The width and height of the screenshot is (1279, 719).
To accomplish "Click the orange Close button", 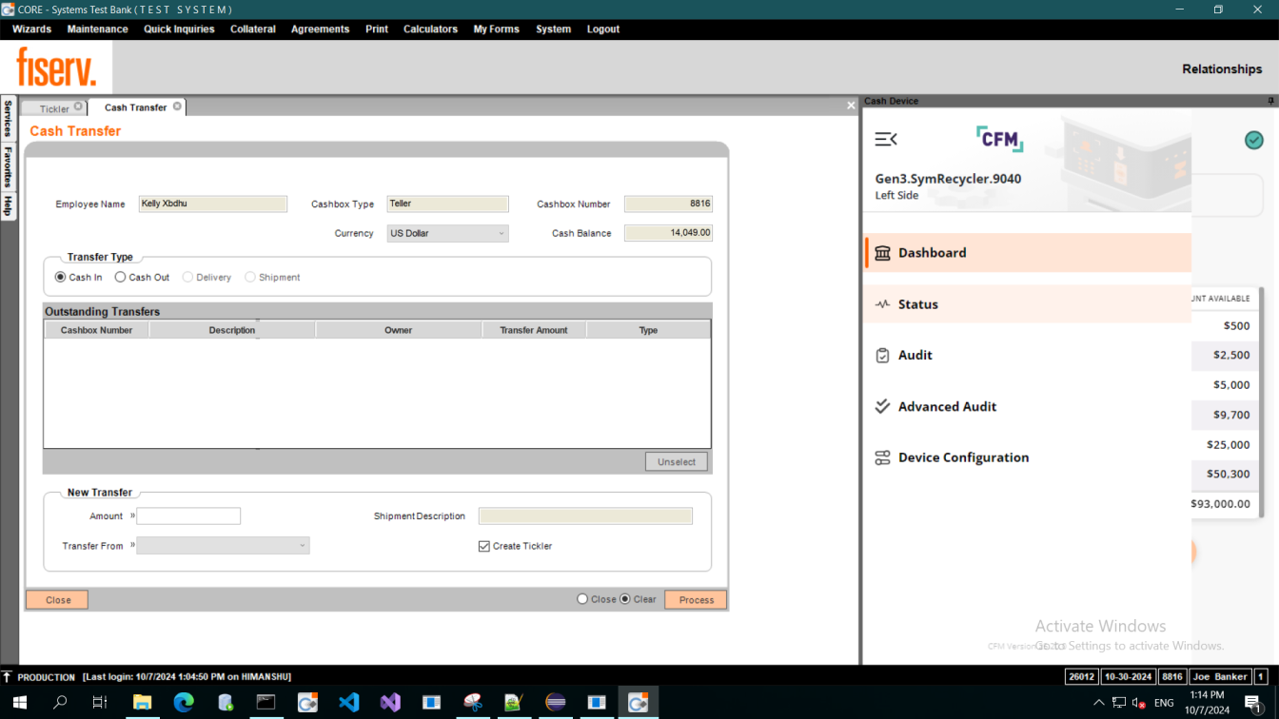I will (57, 600).
